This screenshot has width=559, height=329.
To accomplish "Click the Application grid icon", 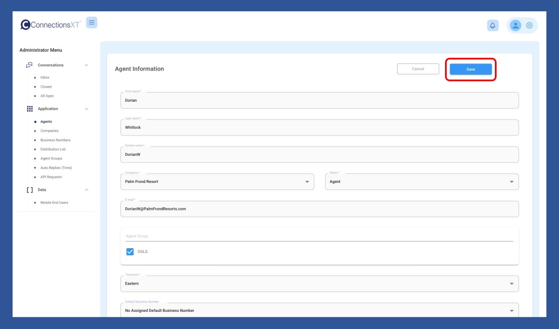I will (30, 109).
